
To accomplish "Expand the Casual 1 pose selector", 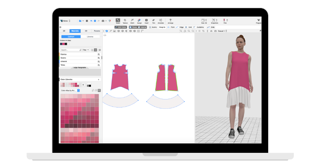I will click(222, 31).
